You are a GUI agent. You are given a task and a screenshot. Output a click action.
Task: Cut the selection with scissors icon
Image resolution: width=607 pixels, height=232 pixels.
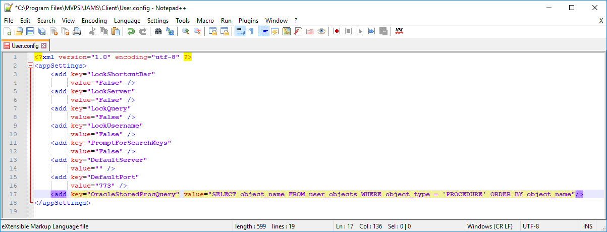click(92, 31)
